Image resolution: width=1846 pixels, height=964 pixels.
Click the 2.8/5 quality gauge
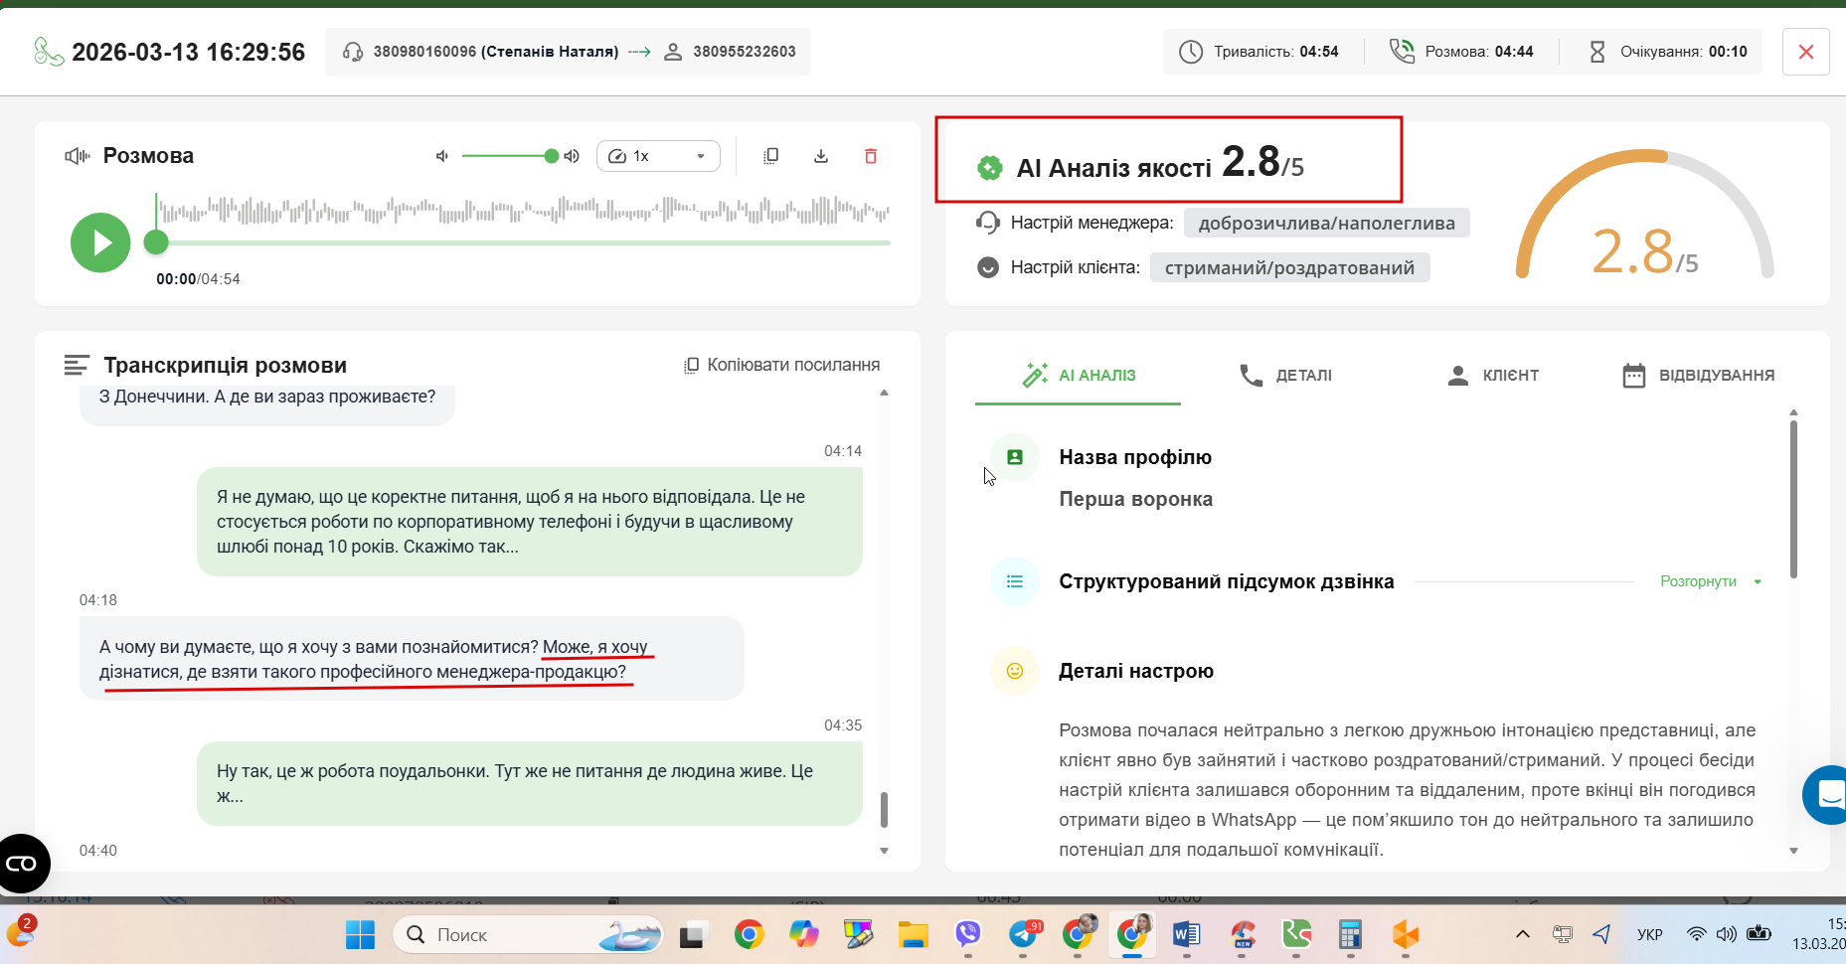(x=1645, y=216)
